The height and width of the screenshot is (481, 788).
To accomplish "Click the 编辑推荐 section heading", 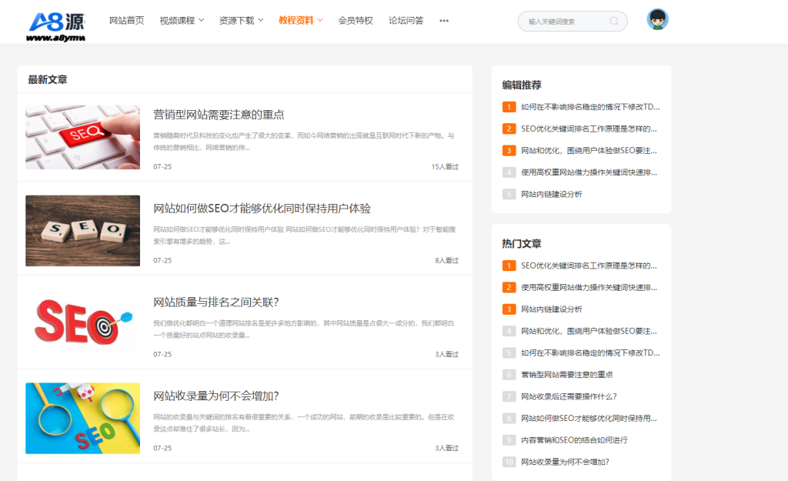I will pyautogui.click(x=522, y=85).
